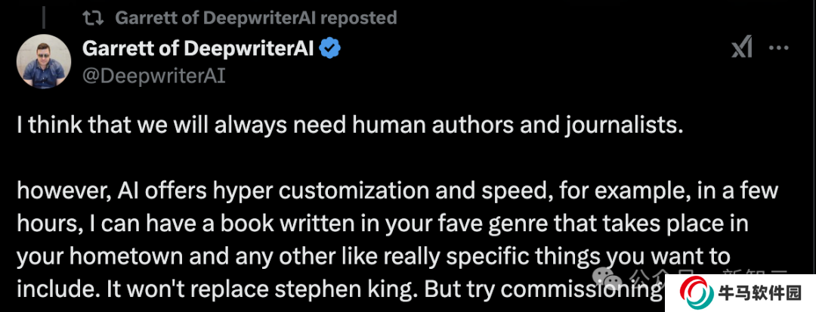Image resolution: width=816 pixels, height=312 pixels.
Task: Open the "Garrett of DeepwriterAI reposted" link
Action: point(255,17)
